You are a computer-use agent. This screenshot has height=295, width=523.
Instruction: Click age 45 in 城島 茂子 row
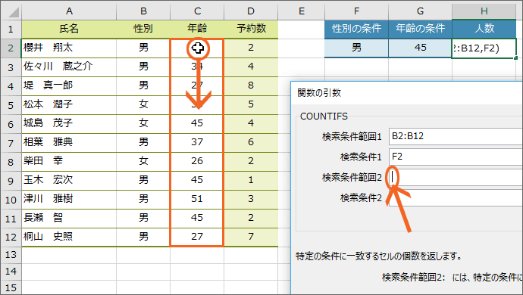pyautogui.click(x=197, y=123)
